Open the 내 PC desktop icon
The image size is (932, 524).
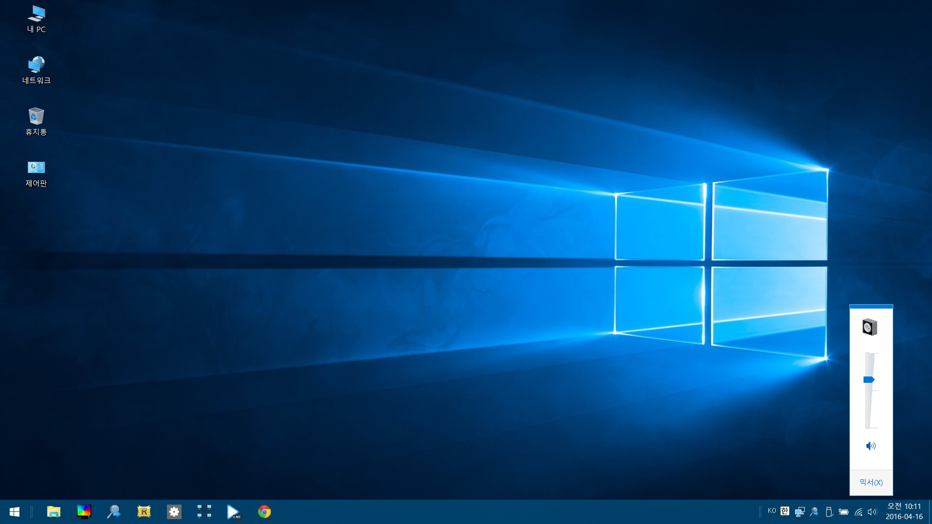36,19
